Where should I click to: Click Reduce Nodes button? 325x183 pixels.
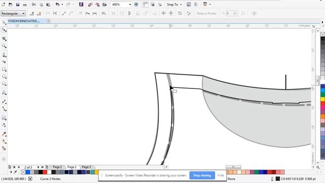click(x=207, y=14)
